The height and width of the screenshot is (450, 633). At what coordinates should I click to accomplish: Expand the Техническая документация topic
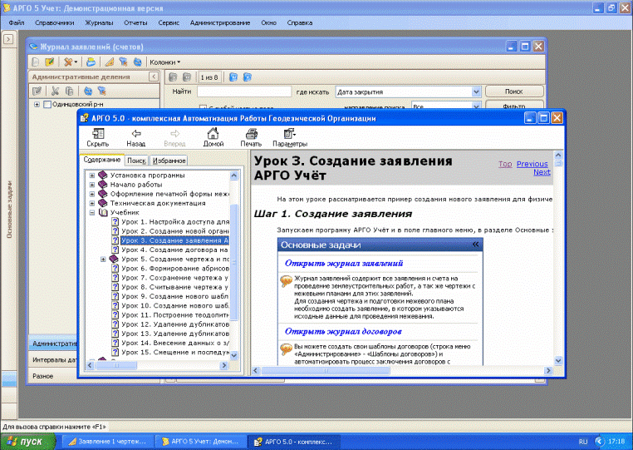[92, 203]
